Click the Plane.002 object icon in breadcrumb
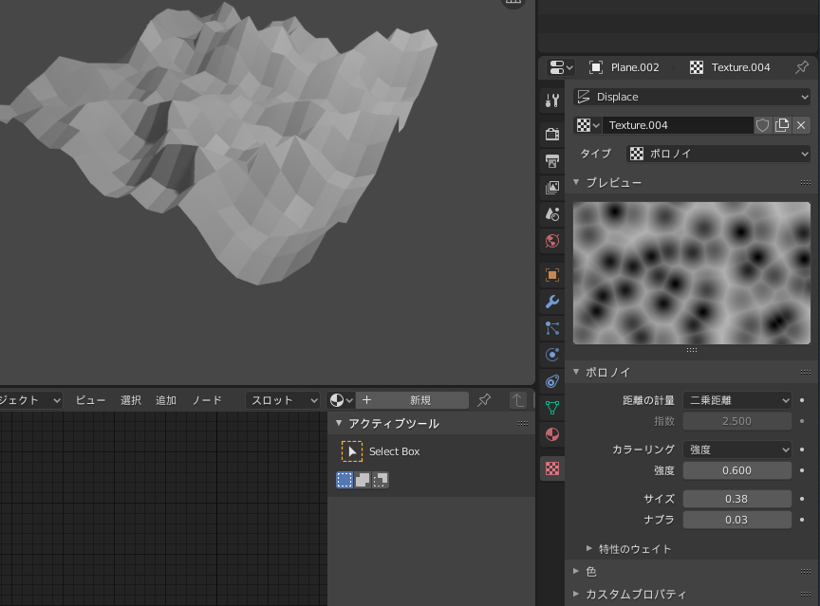Image resolution: width=820 pixels, height=606 pixels. pyautogui.click(x=596, y=67)
